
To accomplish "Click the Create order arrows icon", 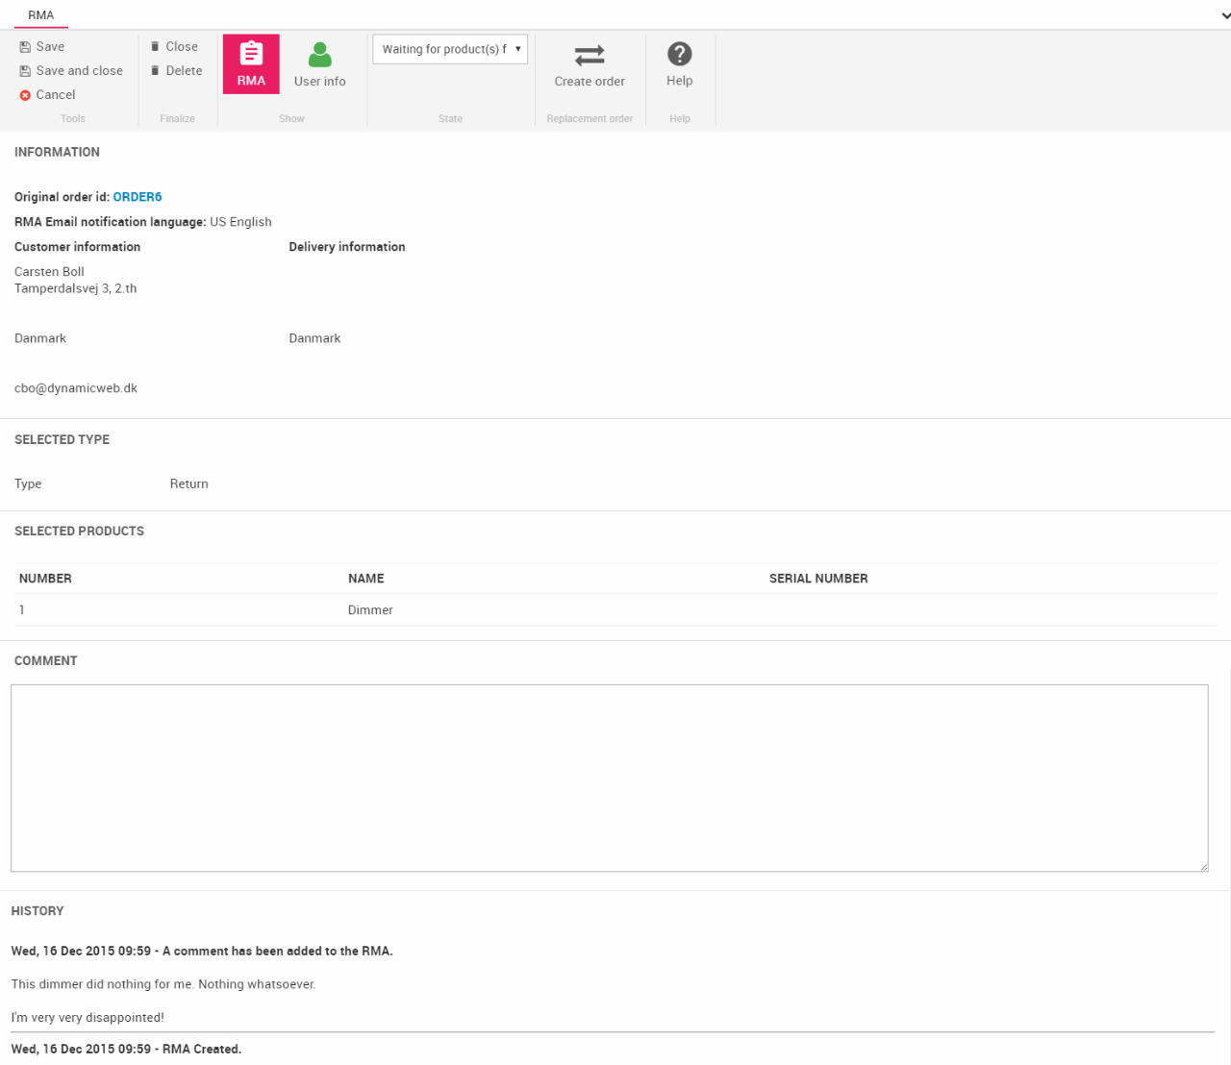I will (590, 55).
